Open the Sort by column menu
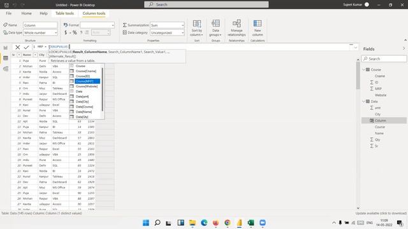 click(197, 28)
